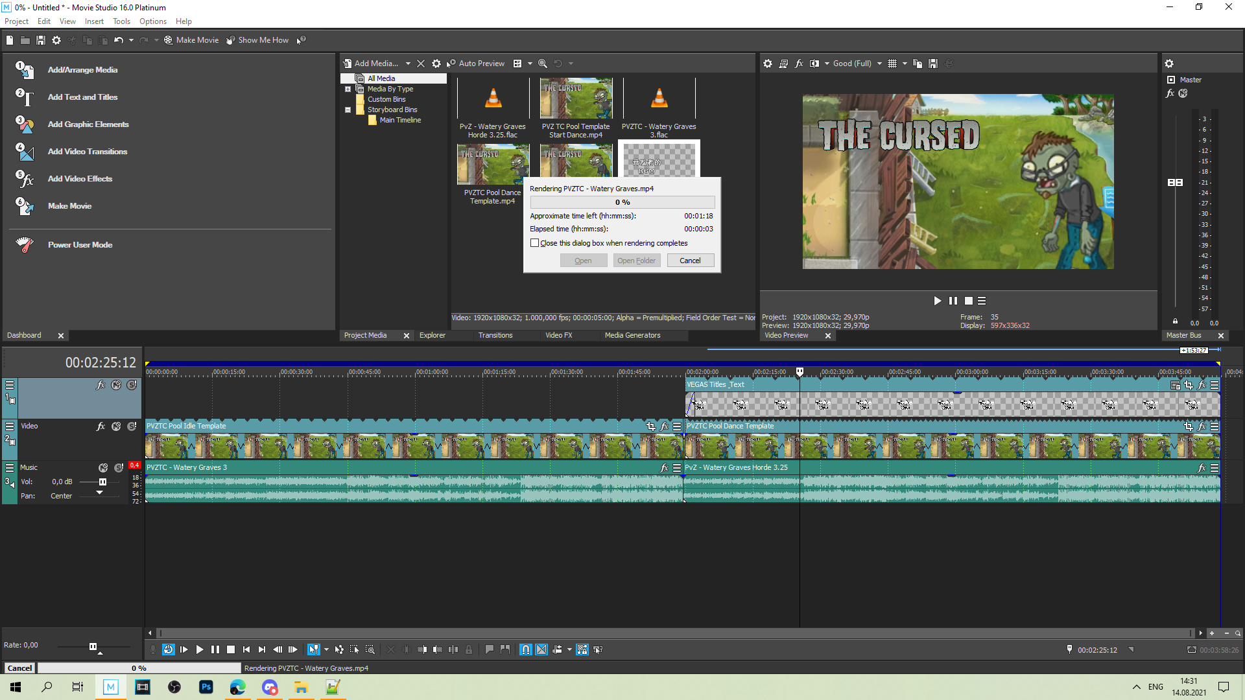Collapse the Storyboard Bins tree node
The image size is (1245, 700).
(348, 110)
